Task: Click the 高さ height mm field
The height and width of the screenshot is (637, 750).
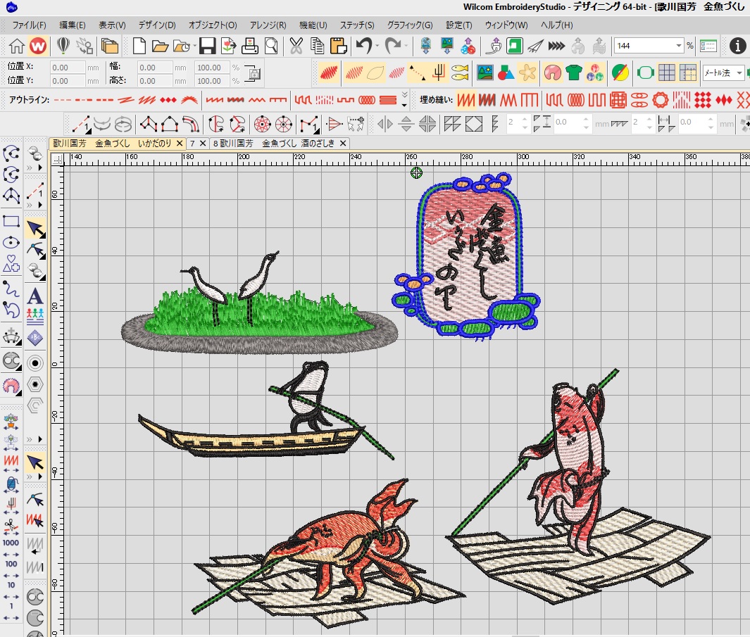Action: [x=155, y=81]
